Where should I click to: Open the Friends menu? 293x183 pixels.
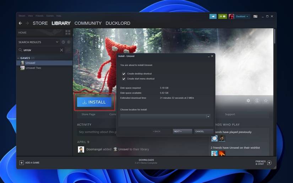click(39, 16)
